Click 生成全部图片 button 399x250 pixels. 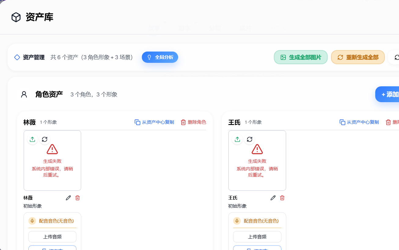click(x=301, y=57)
